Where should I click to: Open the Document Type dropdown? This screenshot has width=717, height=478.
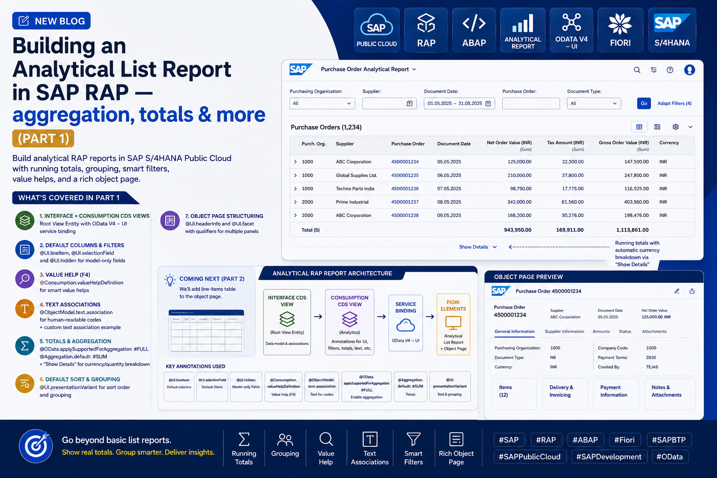click(594, 103)
